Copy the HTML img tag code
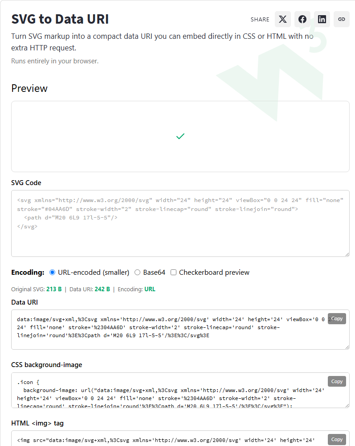 pyautogui.click(x=337, y=439)
